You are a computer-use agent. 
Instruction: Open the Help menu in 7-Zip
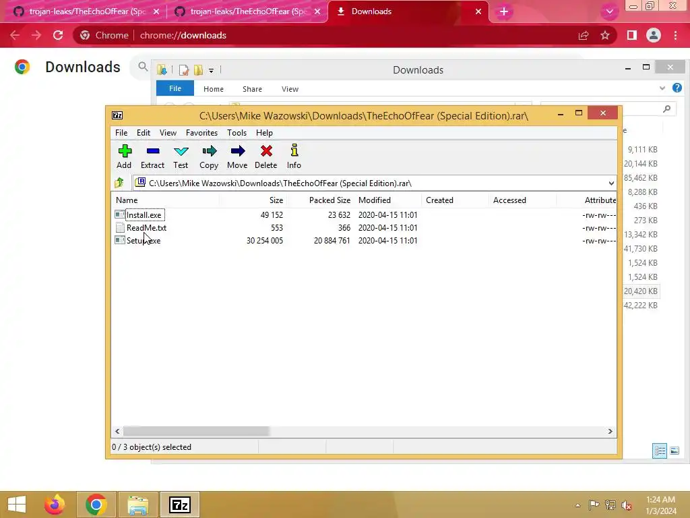pyautogui.click(x=264, y=133)
